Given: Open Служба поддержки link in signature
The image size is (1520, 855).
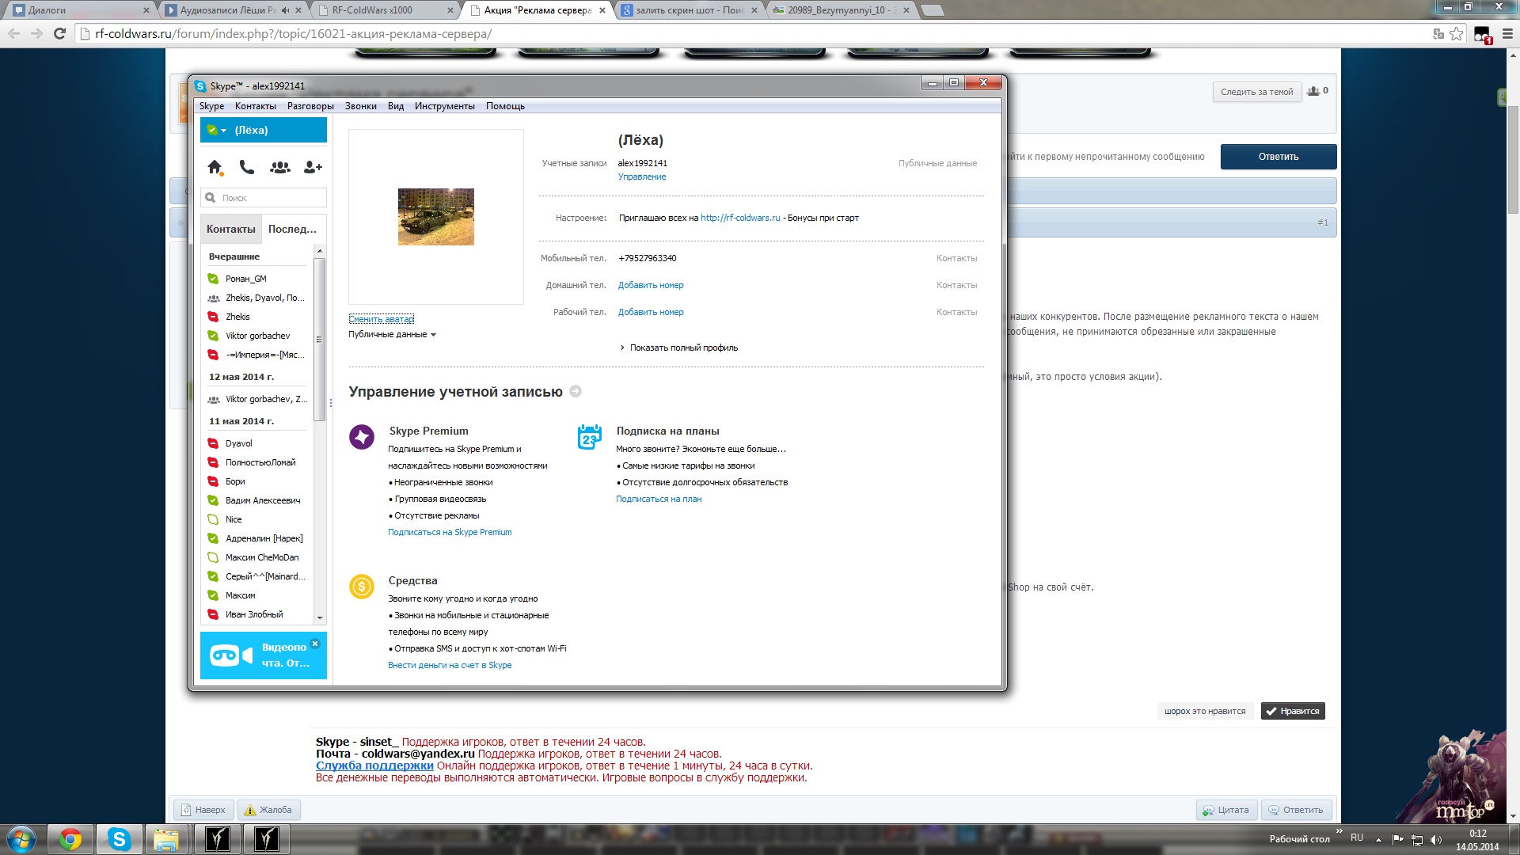Looking at the screenshot, I should [x=374, y=766].
